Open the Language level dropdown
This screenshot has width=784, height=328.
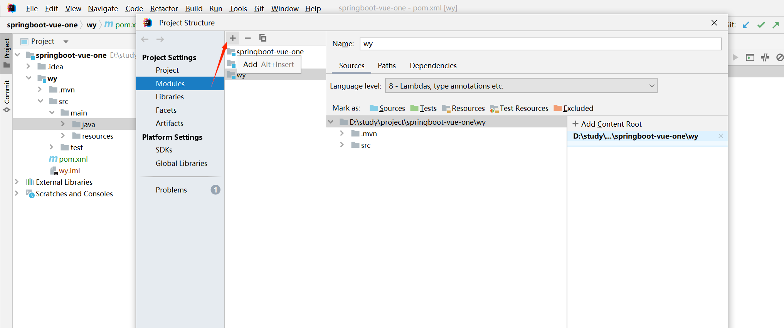[521, 86]
